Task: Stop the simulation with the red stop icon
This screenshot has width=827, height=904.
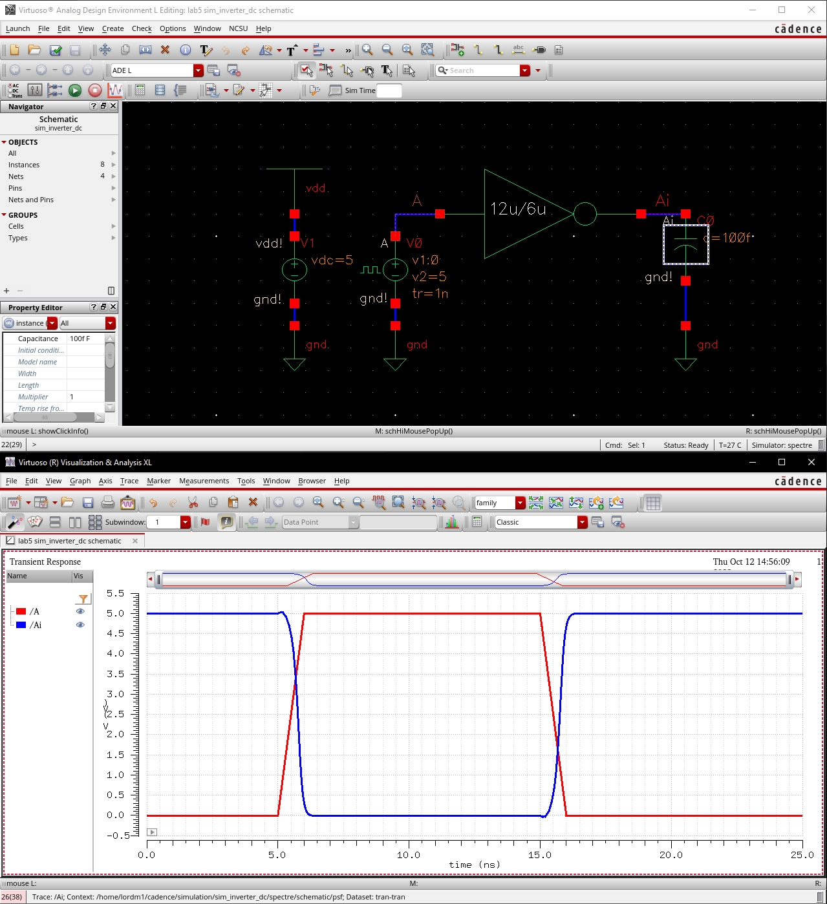Action: point(94,90)
